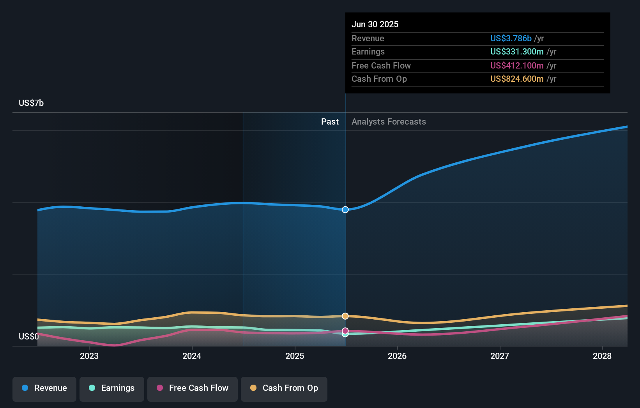Toggle the Earnings series visibility
The height and width of the screenshot is (408, 640).
click(112, 388)
